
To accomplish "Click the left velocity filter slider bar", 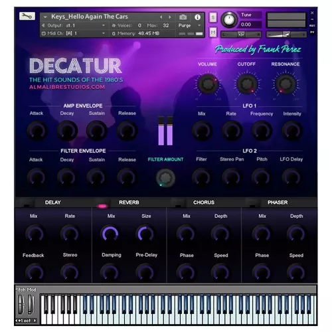I will coord(161,131).
